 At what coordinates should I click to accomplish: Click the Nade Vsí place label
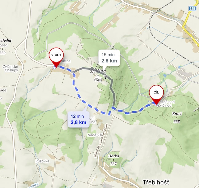pyautogui.click(x=95, y=135)
